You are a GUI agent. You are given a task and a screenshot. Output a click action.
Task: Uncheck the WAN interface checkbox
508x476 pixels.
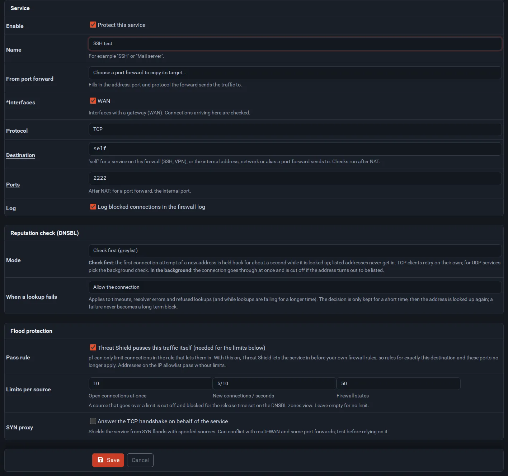93,101
